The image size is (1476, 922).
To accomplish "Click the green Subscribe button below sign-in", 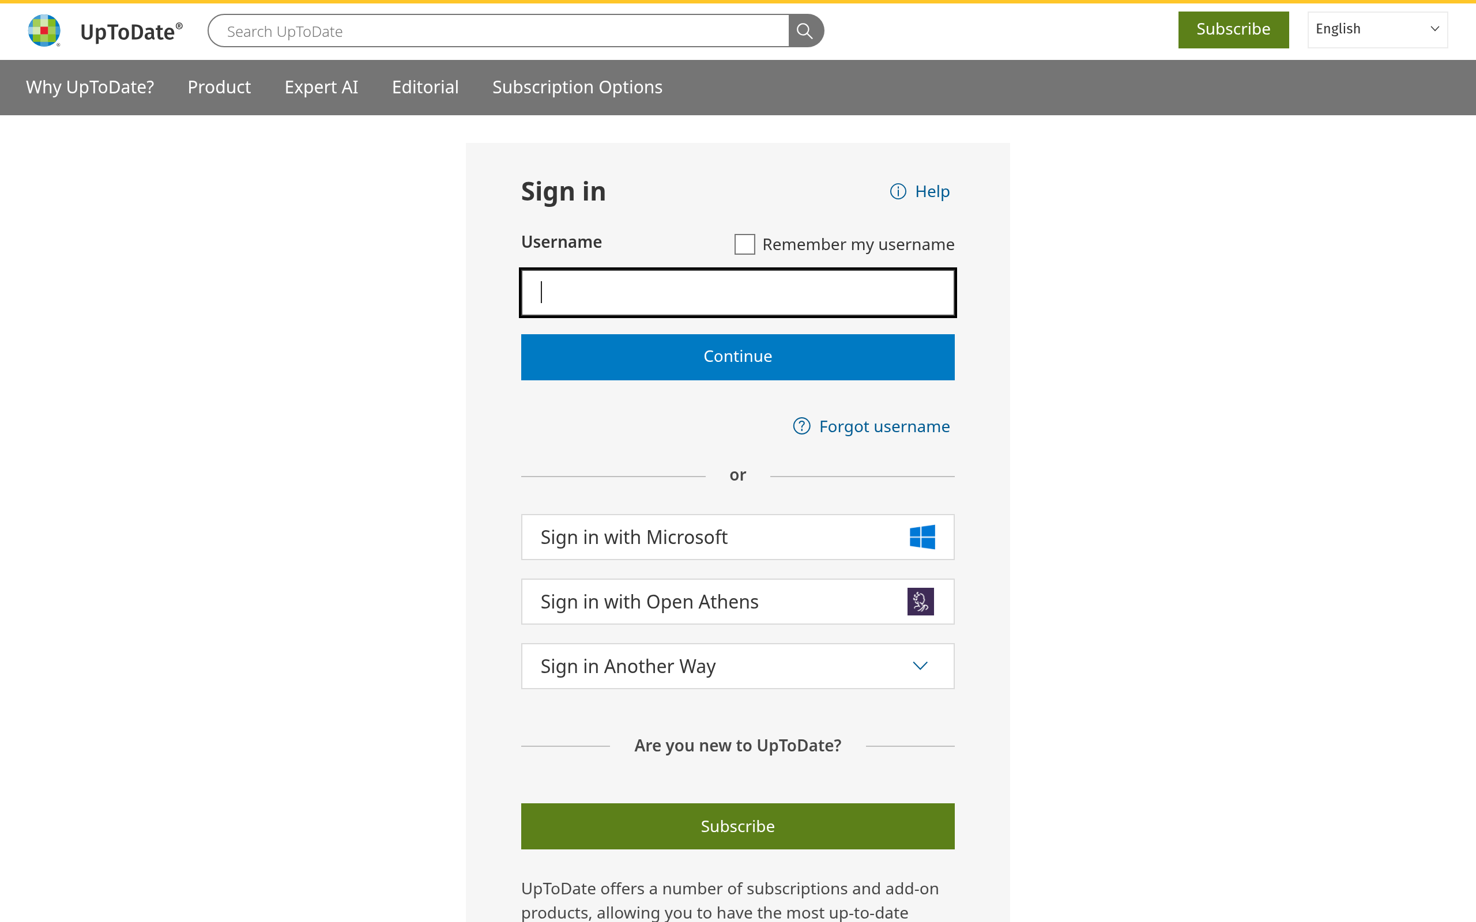I will [x=737, y=826].
